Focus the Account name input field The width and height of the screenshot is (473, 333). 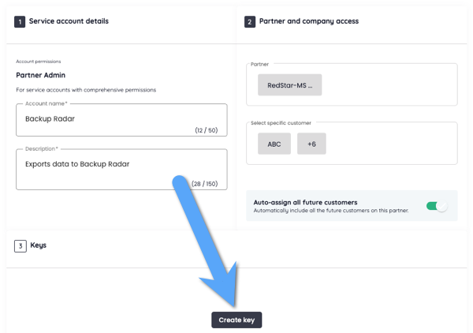click(102, 119)
